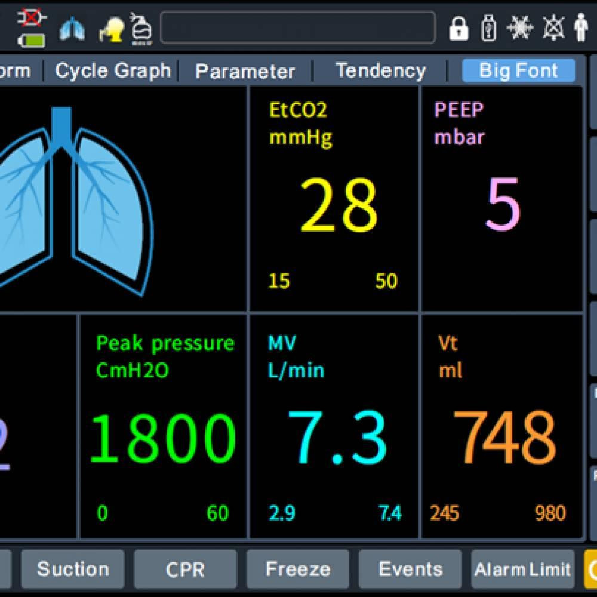The height and width of the screenshot is (597, 597).
Task: Open the Alarm Limit settings
Action: pos(522,569)
